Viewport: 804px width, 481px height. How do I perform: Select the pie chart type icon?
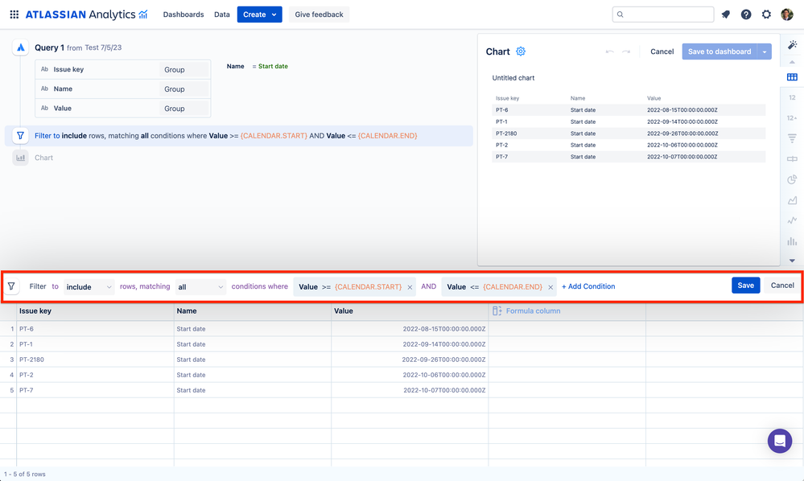click(792, 179)
